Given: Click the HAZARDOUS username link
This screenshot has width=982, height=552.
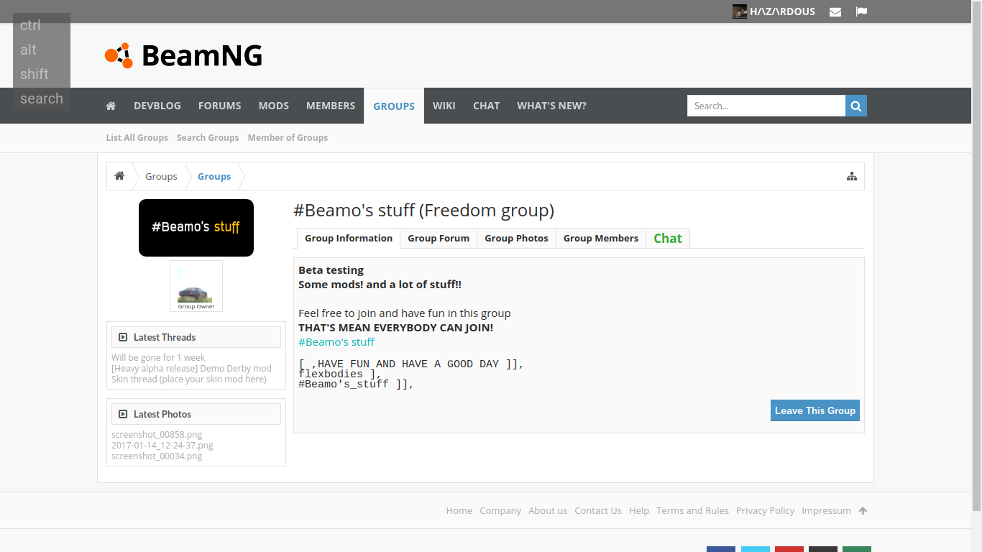Looking at the screenshot, I should [x=782, y=11].
